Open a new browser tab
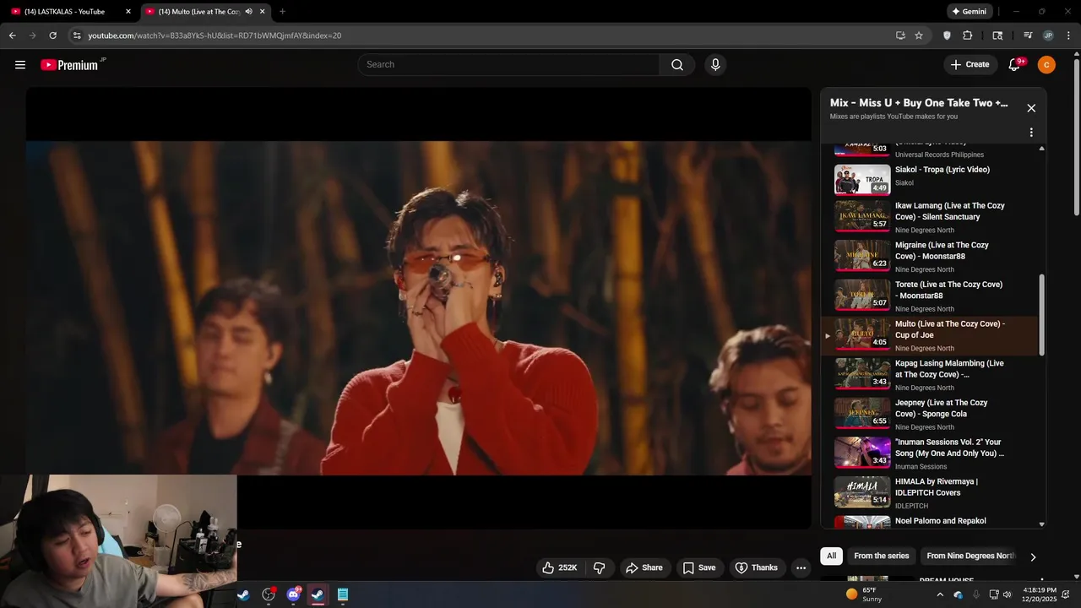Viewport: 1081px width, 608px height. coord(282,12)
